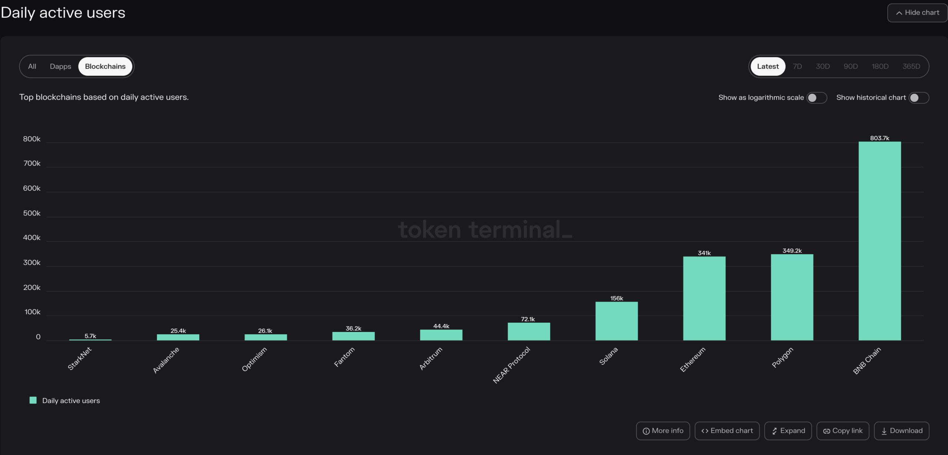Click the Solana bar
The image size is (948, 455).
pyautogui.click(x=616, y=321)
